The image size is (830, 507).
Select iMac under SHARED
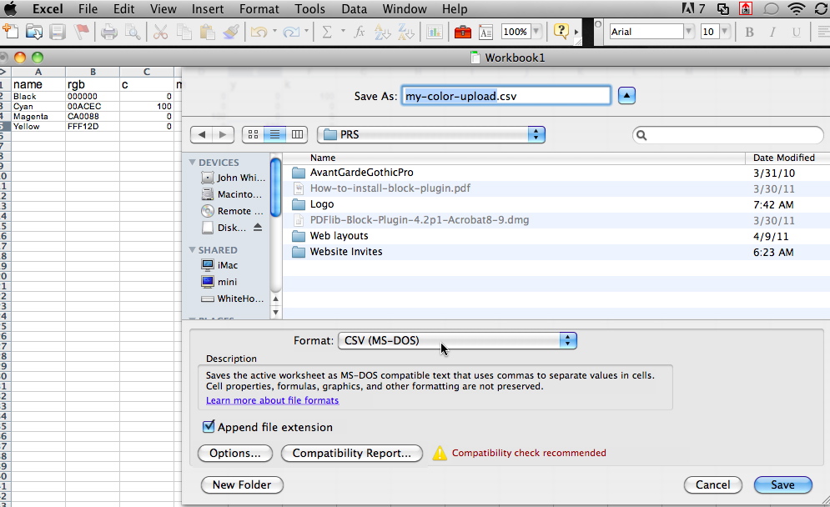[219, 265]
